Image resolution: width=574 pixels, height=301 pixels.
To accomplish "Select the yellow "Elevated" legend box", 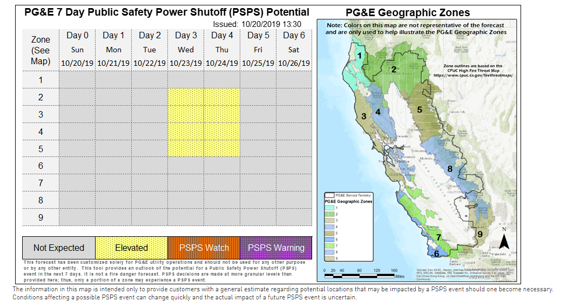I will tap(131, 248).
